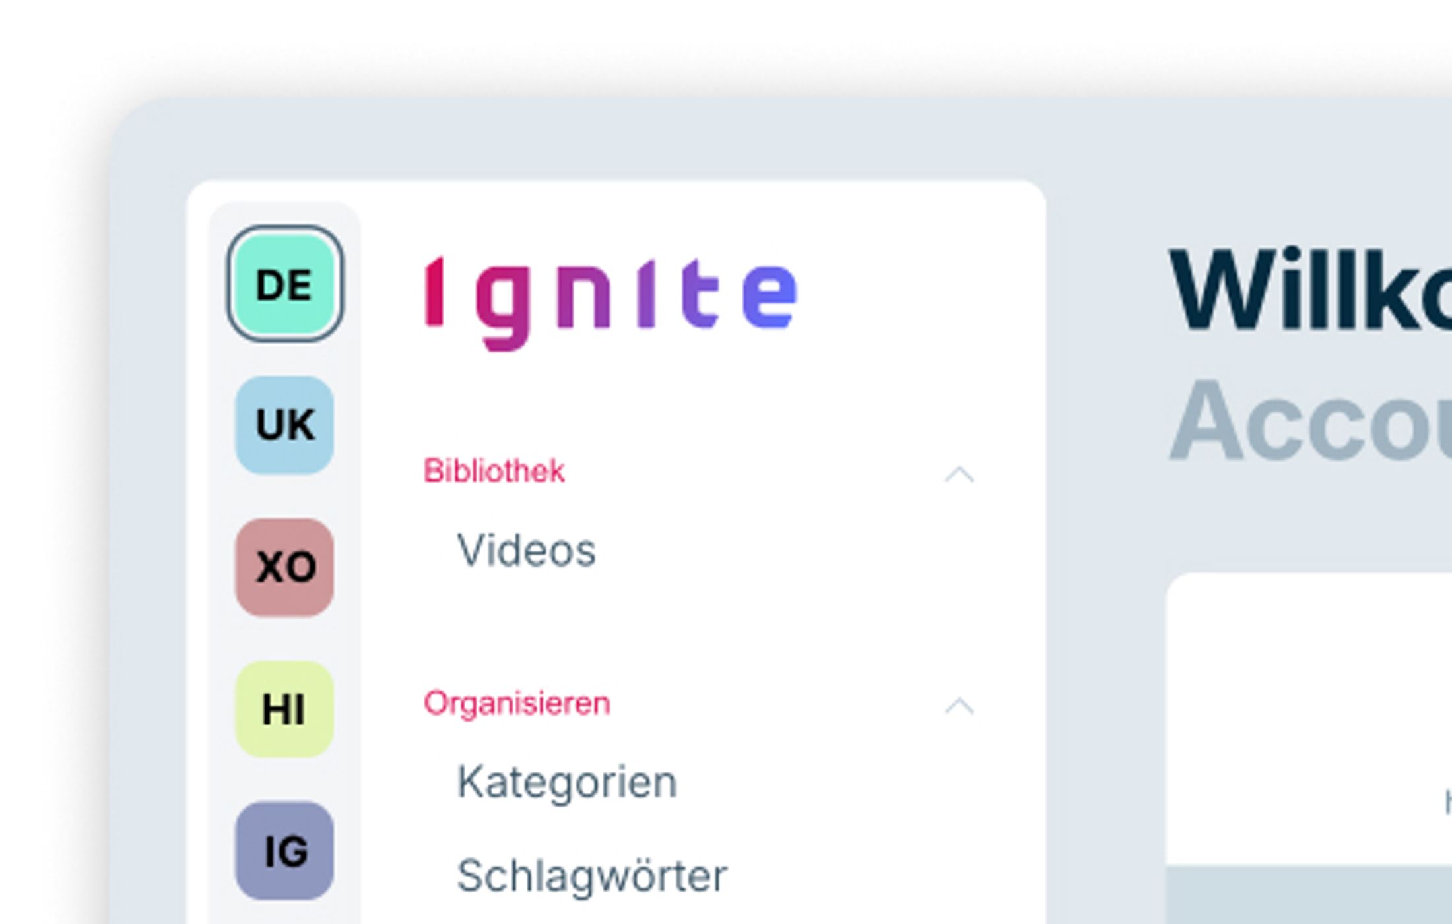The width and height of the screenshot is (1452, 924).
Task: Collapse the Bibliothek section using its chevron
Action: 959,474
